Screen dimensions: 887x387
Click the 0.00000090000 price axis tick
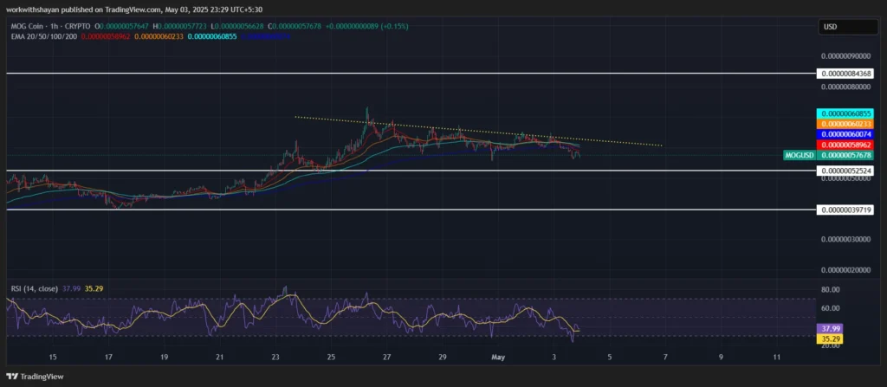847,56
